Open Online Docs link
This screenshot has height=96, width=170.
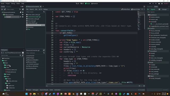(x=126, y=9)
